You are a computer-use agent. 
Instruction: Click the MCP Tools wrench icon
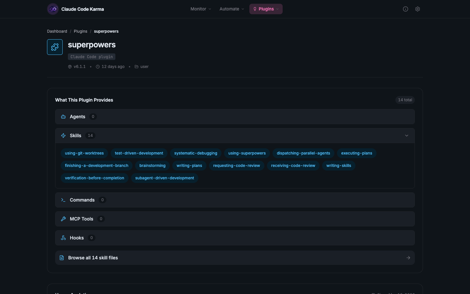click(x=63, y=219)
